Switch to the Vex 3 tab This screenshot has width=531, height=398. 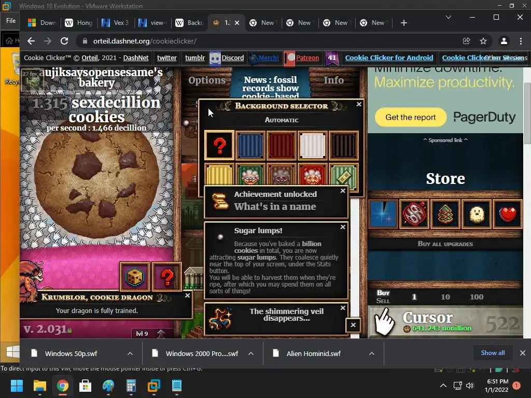(x=116, y=23)
